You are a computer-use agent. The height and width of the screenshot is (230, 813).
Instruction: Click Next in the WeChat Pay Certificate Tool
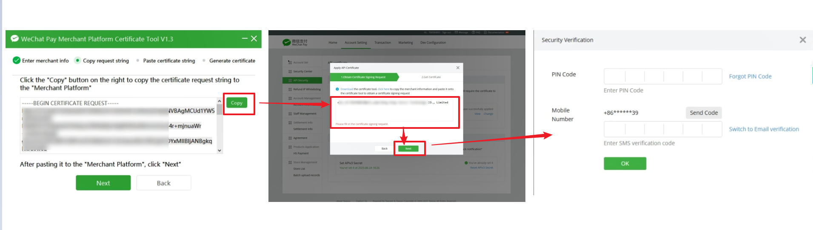[103, 183]
